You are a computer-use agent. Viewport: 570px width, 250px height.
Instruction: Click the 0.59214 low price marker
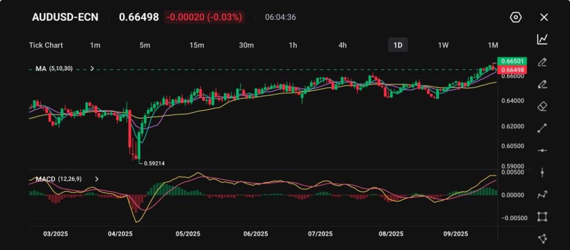tap(154, 163)
